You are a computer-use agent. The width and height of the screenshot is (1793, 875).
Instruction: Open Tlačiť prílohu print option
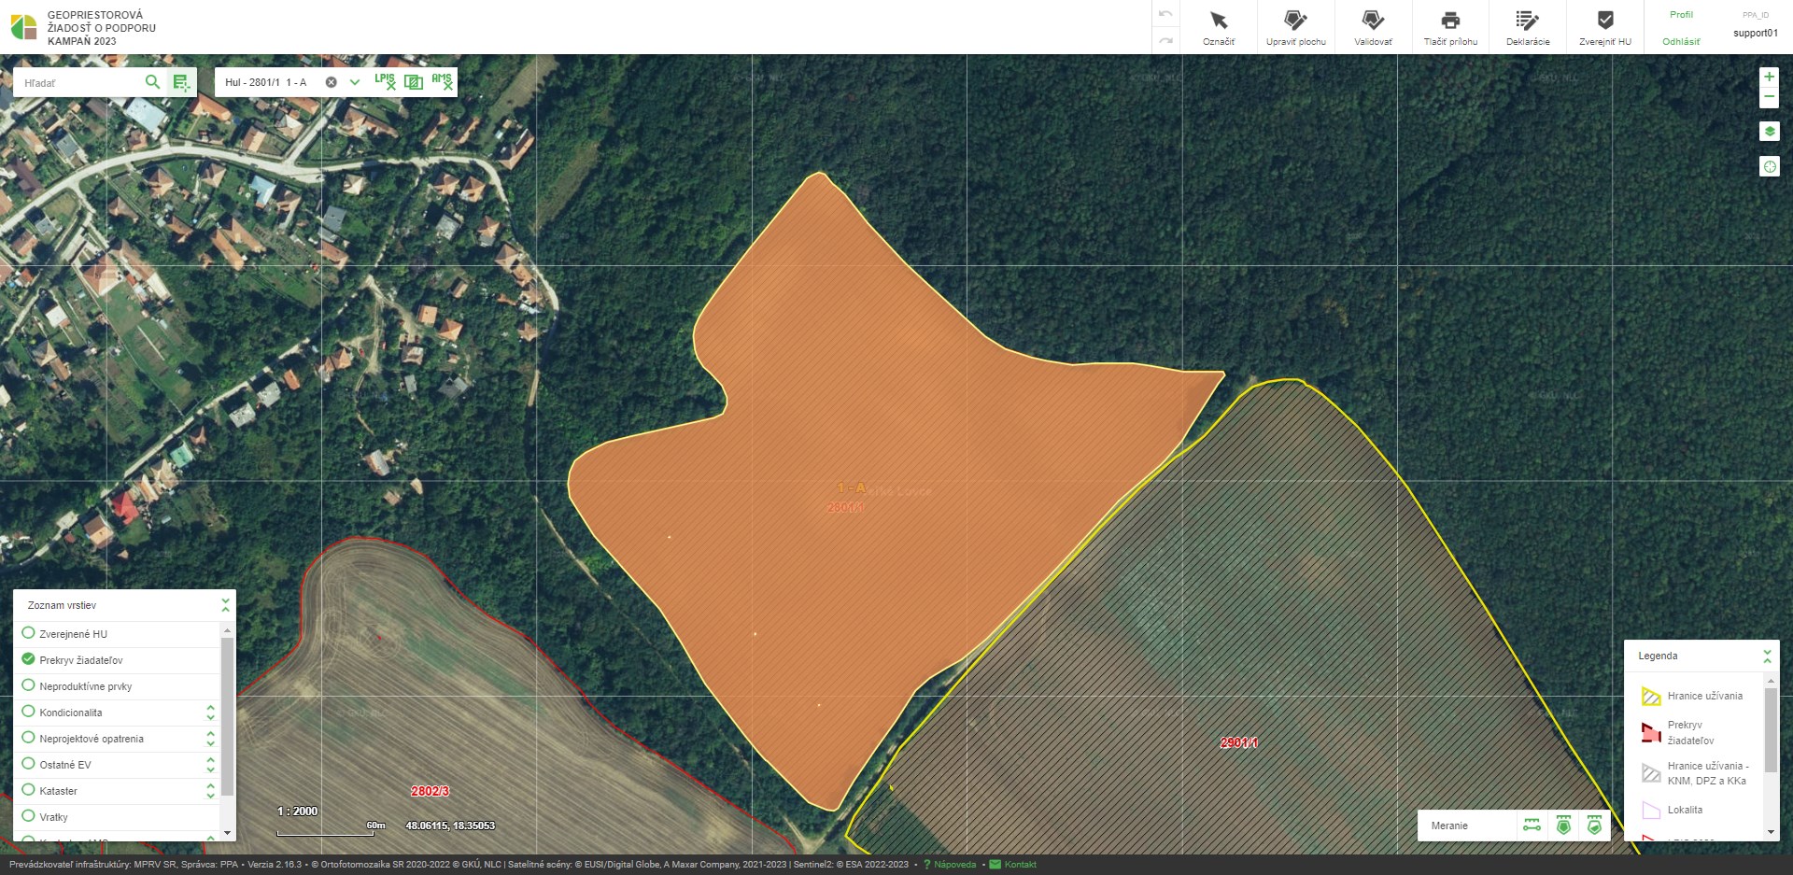pyautogui.click(x=1450, y=27)
